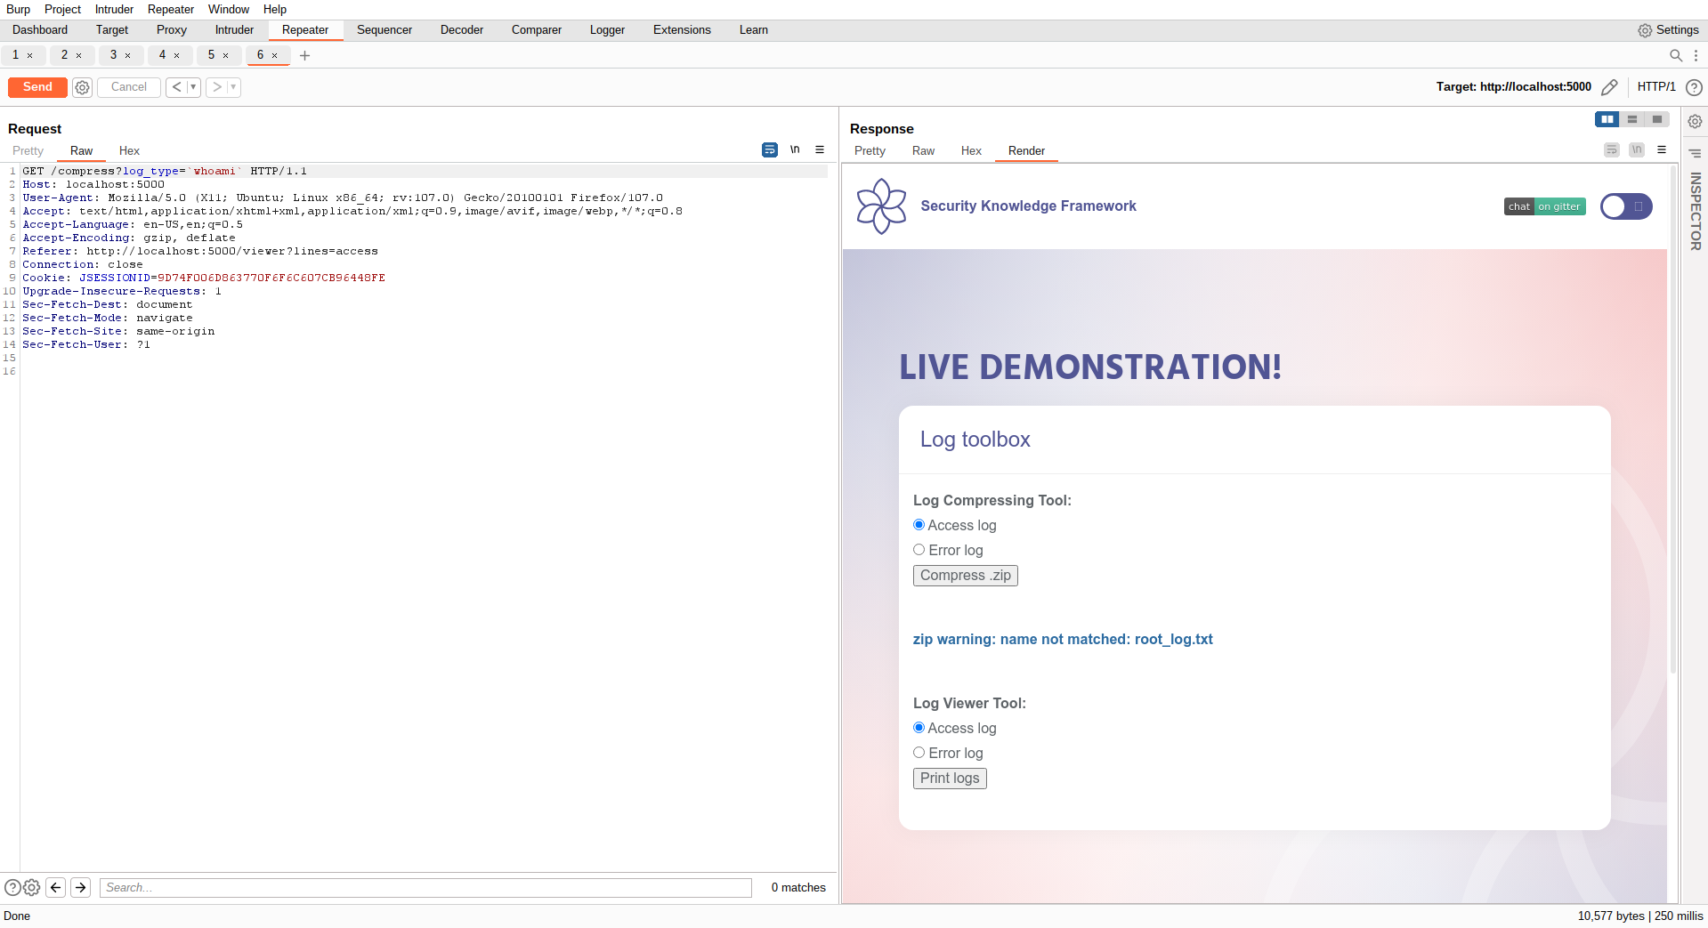Open the tab bar kebab menu
The width and height of the screenshot is (1708, 928).
(x=1696, y=55)
